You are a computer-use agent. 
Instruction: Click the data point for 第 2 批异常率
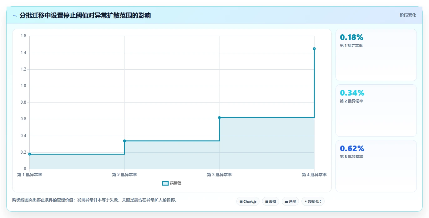point(124,141)
